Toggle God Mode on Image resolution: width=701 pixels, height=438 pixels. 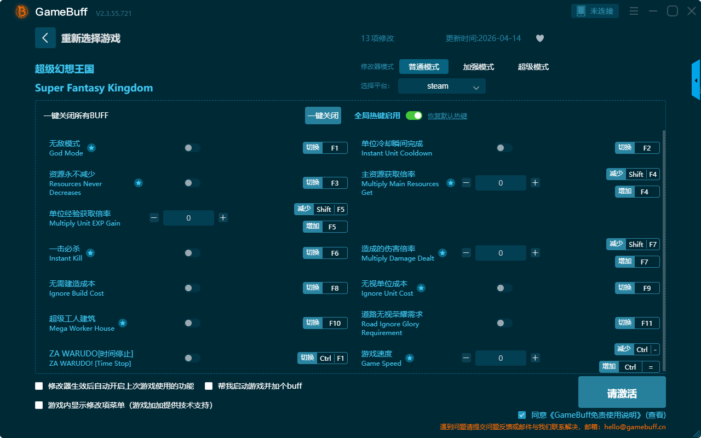(x=192, y=148)
